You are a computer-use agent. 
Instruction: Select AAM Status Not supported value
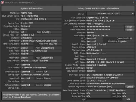click(x=93, y=53)
